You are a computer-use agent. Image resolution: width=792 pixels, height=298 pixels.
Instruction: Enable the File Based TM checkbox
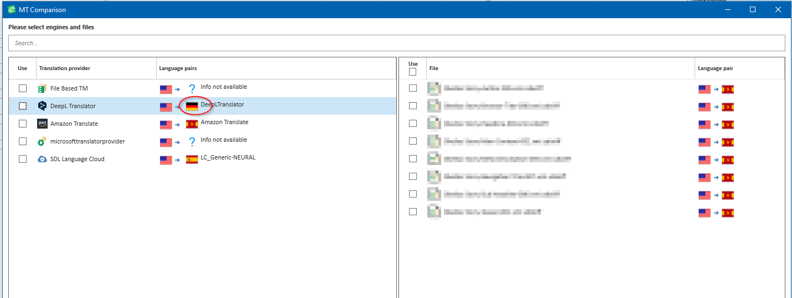(x=23, y=88)
